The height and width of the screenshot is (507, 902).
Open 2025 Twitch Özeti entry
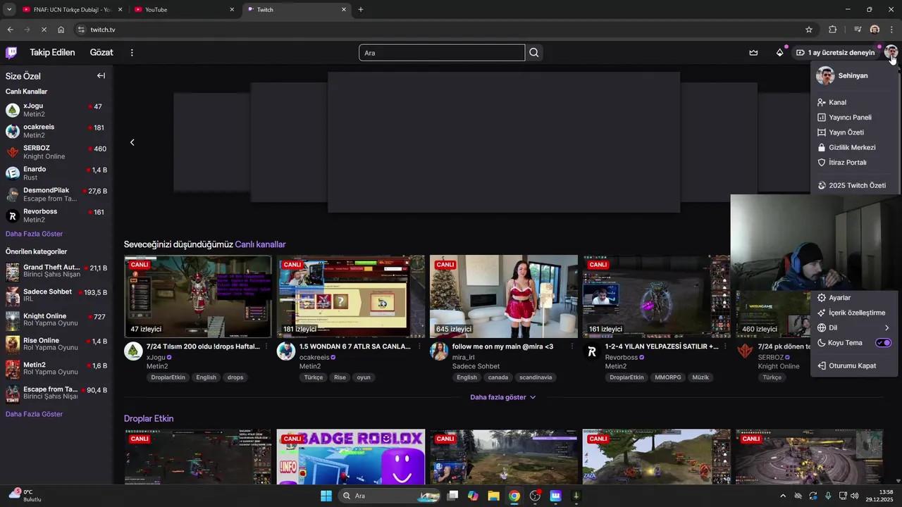point(854,185)
